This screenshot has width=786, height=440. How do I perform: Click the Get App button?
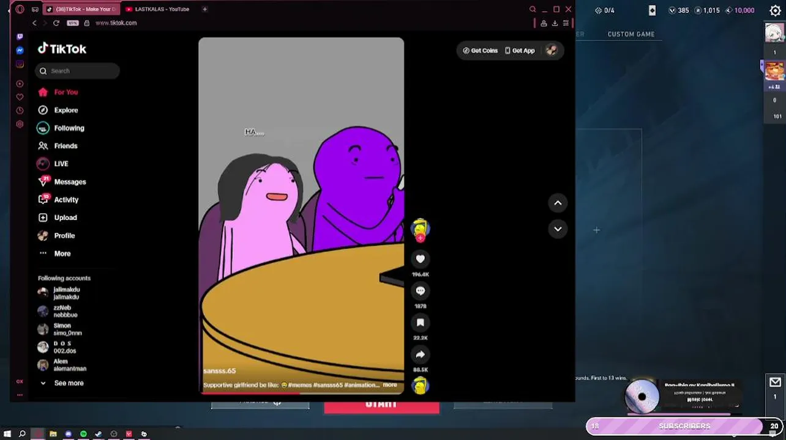520,51
